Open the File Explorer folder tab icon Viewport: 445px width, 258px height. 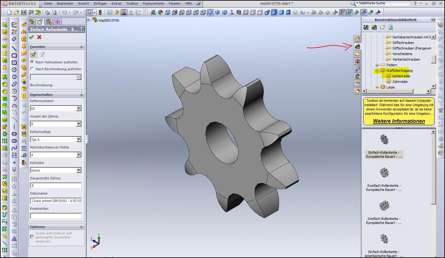point(357,54)
